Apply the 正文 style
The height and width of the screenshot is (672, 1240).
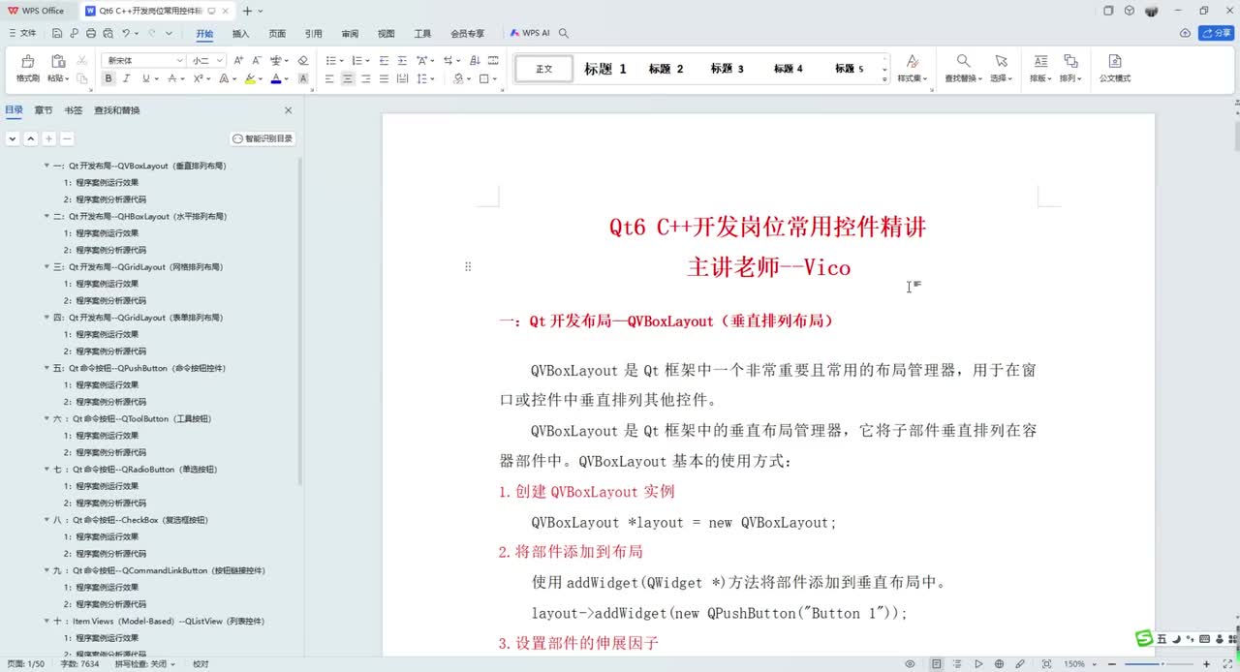pyautogui.click(x=544, y=69)
